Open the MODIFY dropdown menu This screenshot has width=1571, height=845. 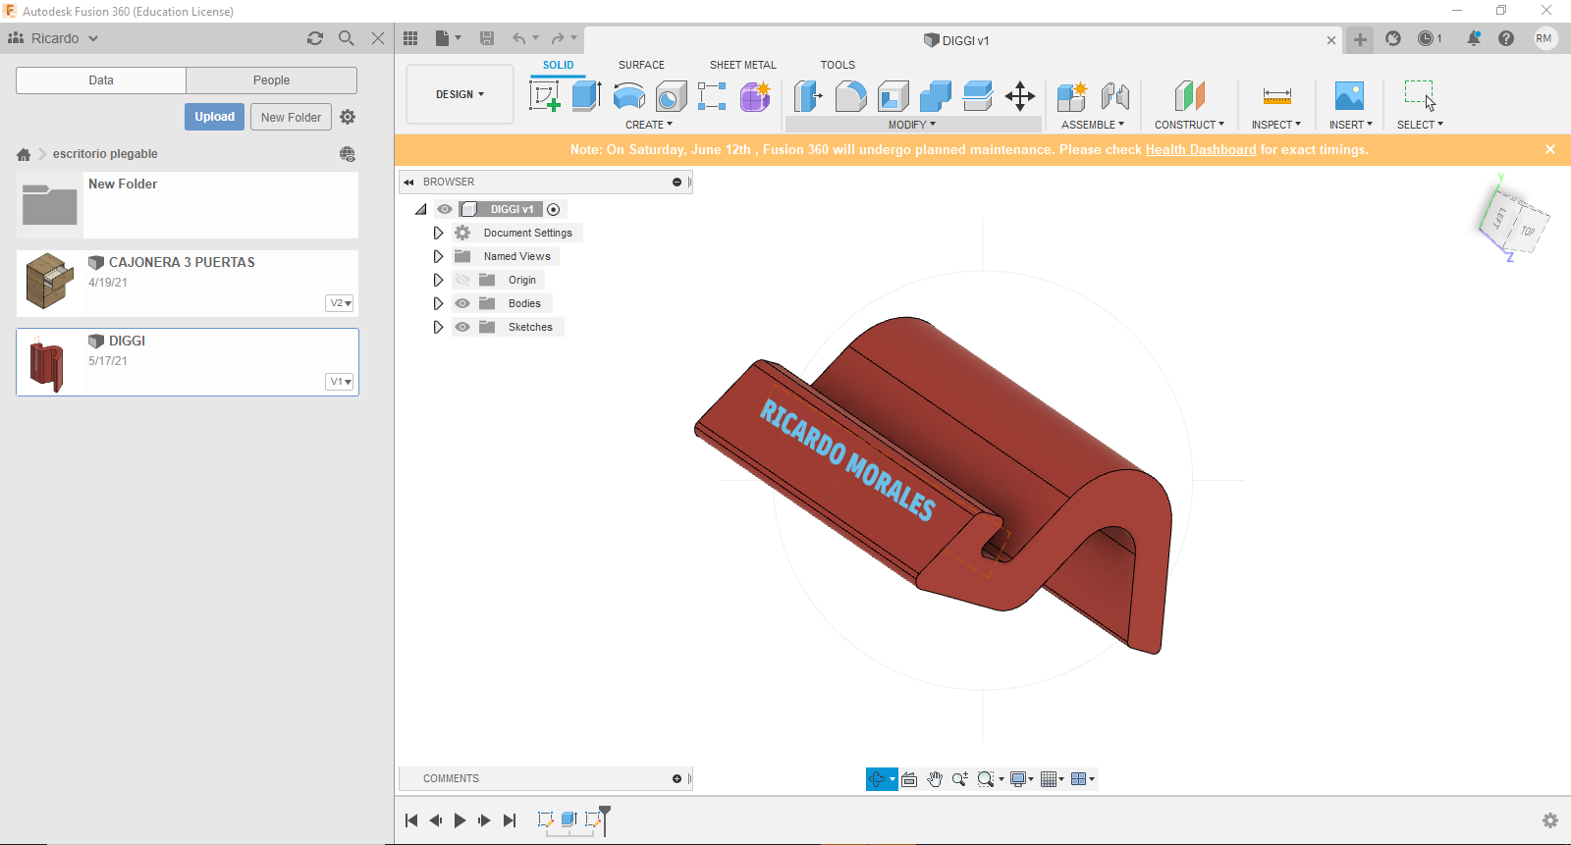coord(912,125)
